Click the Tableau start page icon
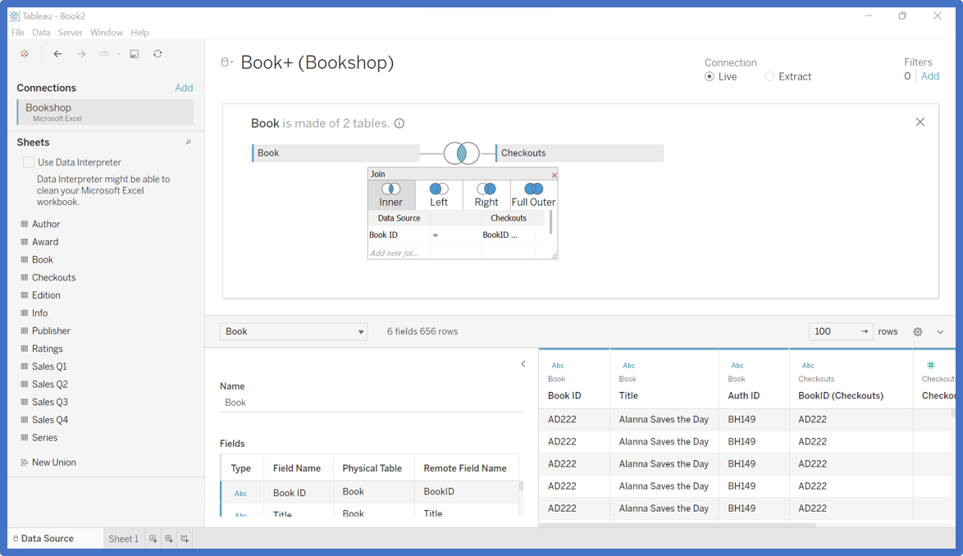 coord(25,54)
